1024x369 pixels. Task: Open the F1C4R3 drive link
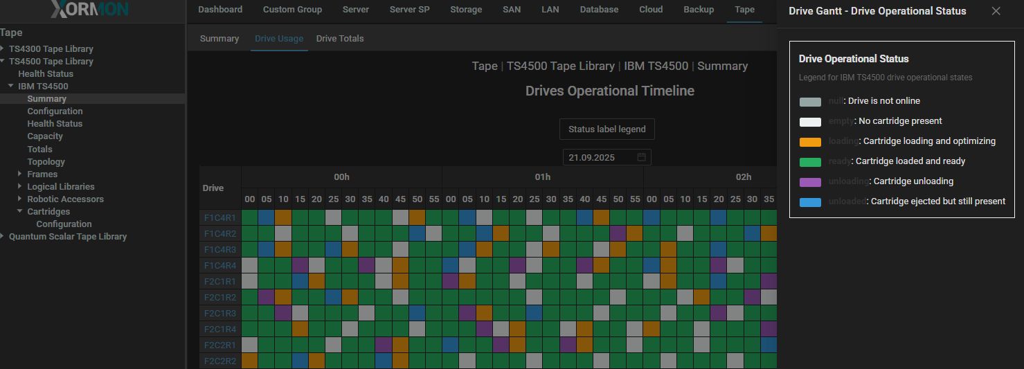tap(220, 249)
